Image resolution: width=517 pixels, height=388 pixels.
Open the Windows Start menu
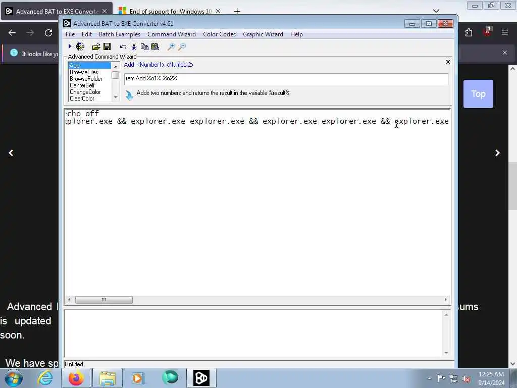point(14,378)
